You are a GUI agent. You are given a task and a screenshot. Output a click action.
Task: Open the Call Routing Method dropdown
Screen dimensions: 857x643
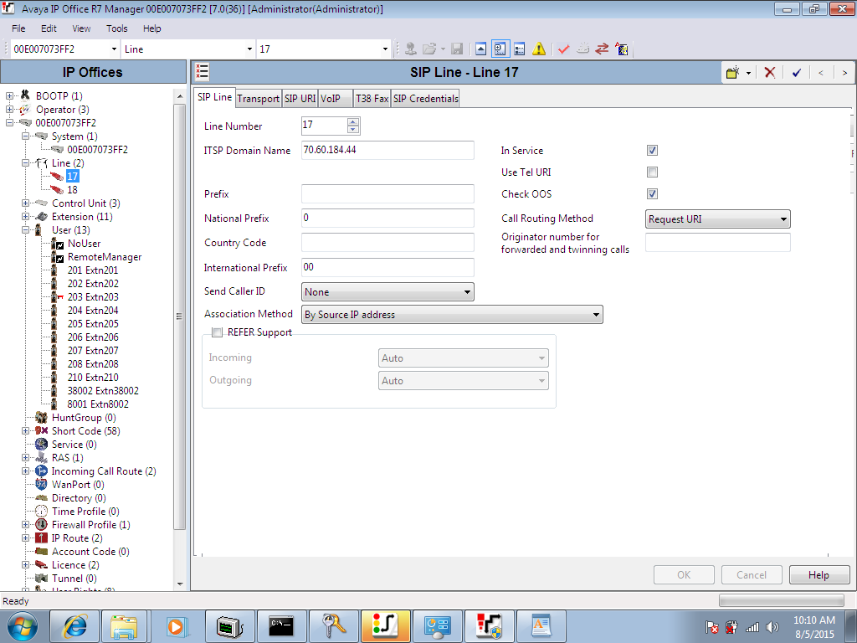717,219
